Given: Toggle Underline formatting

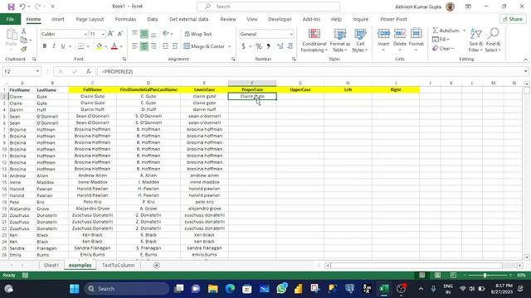Looking at the screenshot, I should coord(63,46).
